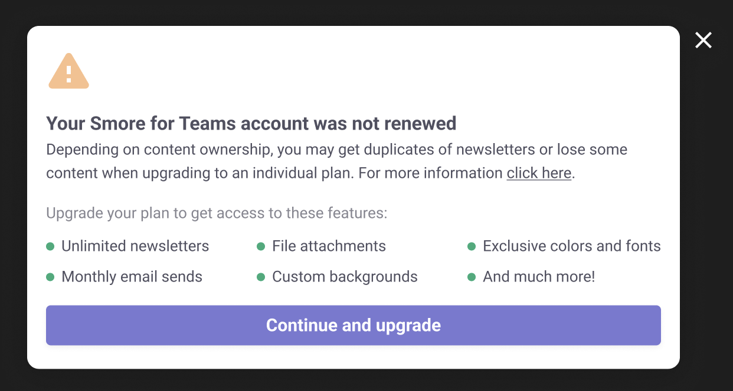Select the Unlimited newsletters feature text
Screen dimensions: 733x391
pyautogui.click(x=135, y=246)
